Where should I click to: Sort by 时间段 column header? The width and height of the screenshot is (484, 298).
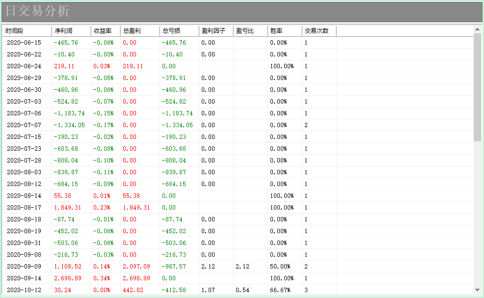[27, 31]
